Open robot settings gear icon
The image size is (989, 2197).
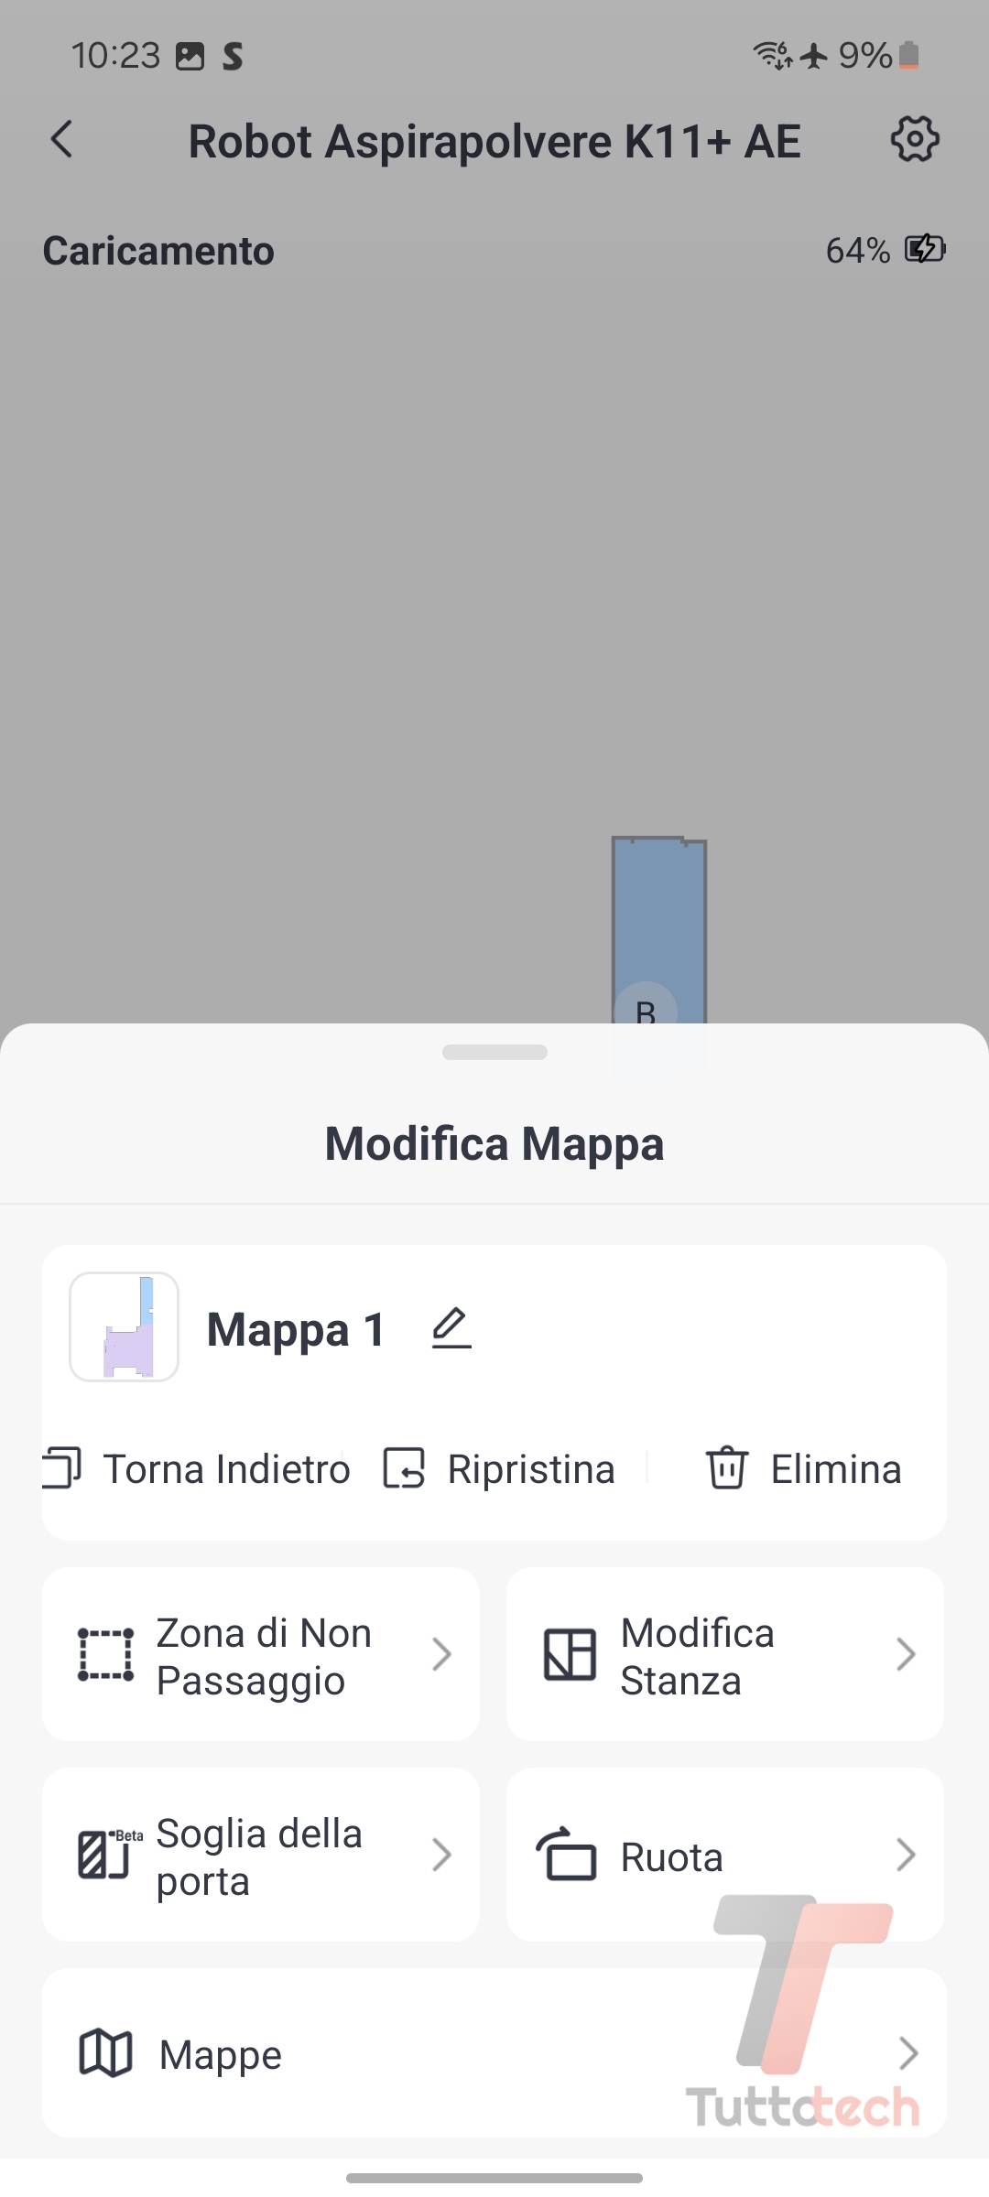[915, 139]
